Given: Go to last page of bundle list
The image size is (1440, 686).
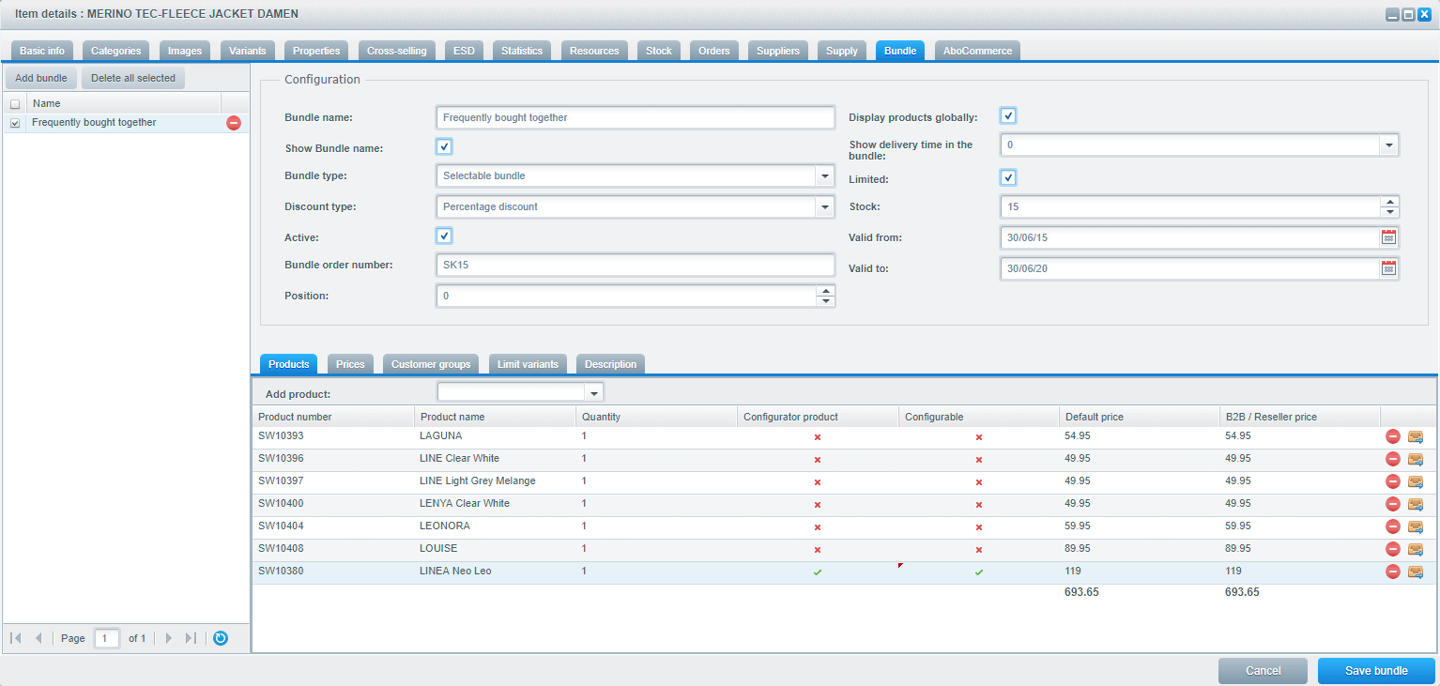Looking at the screenshot, I should [191, 638].
